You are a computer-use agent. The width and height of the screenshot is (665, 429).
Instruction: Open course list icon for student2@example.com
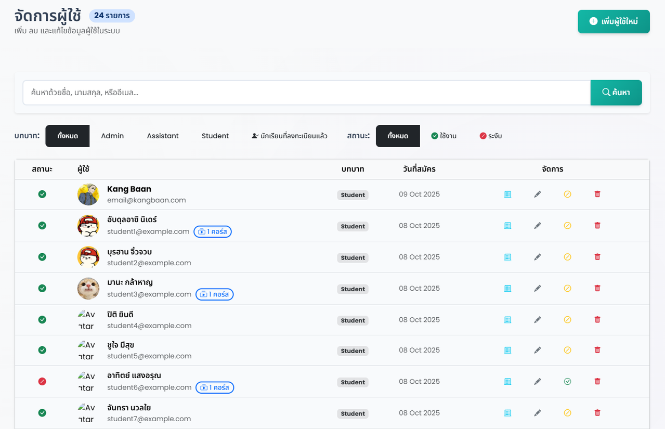(x=507, y=257)
